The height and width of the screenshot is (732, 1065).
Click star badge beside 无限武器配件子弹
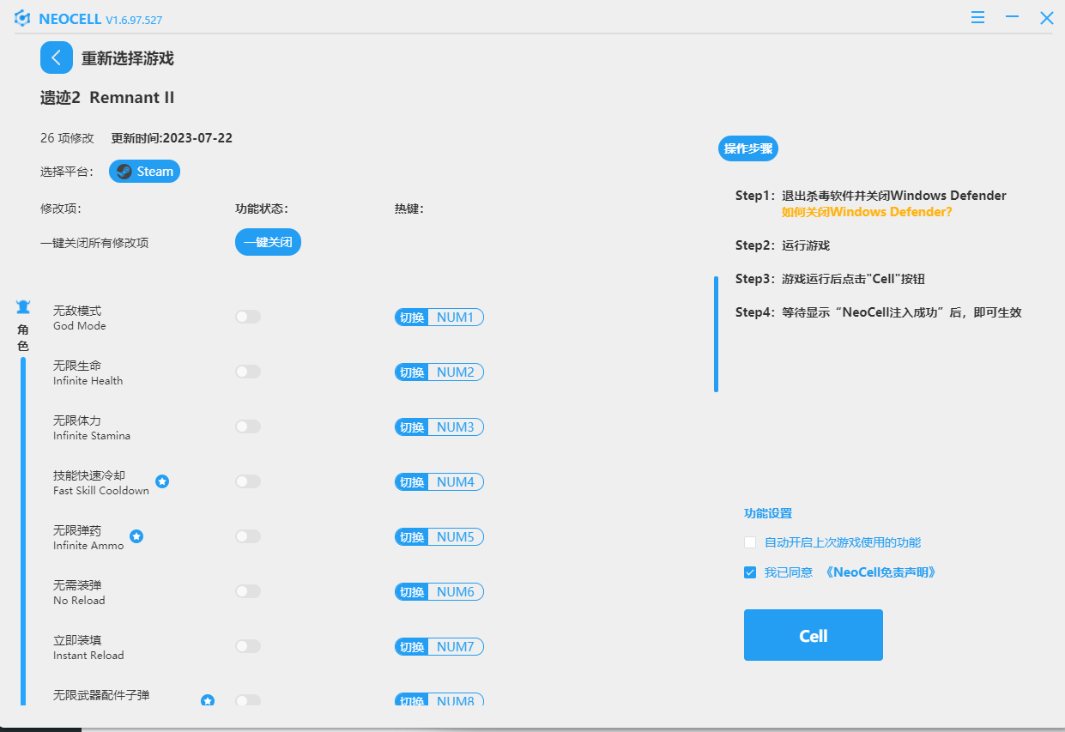pyautogui.click(x=208, y=700)
